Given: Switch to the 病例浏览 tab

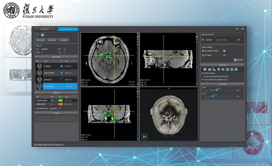Looking at the screenshot, I should pos(45,29).
